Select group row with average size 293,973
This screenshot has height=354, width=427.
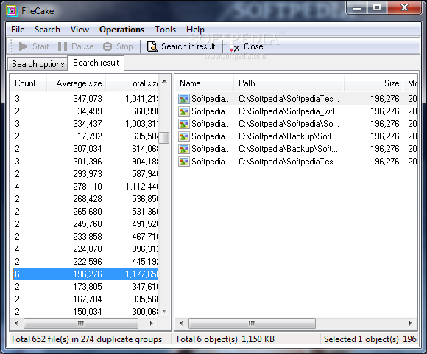point(85,174)
